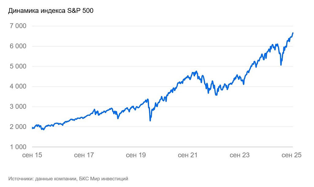Click the 5 000 y-axis label
This screenshot has height=187, width=314.
coord(18,66)
